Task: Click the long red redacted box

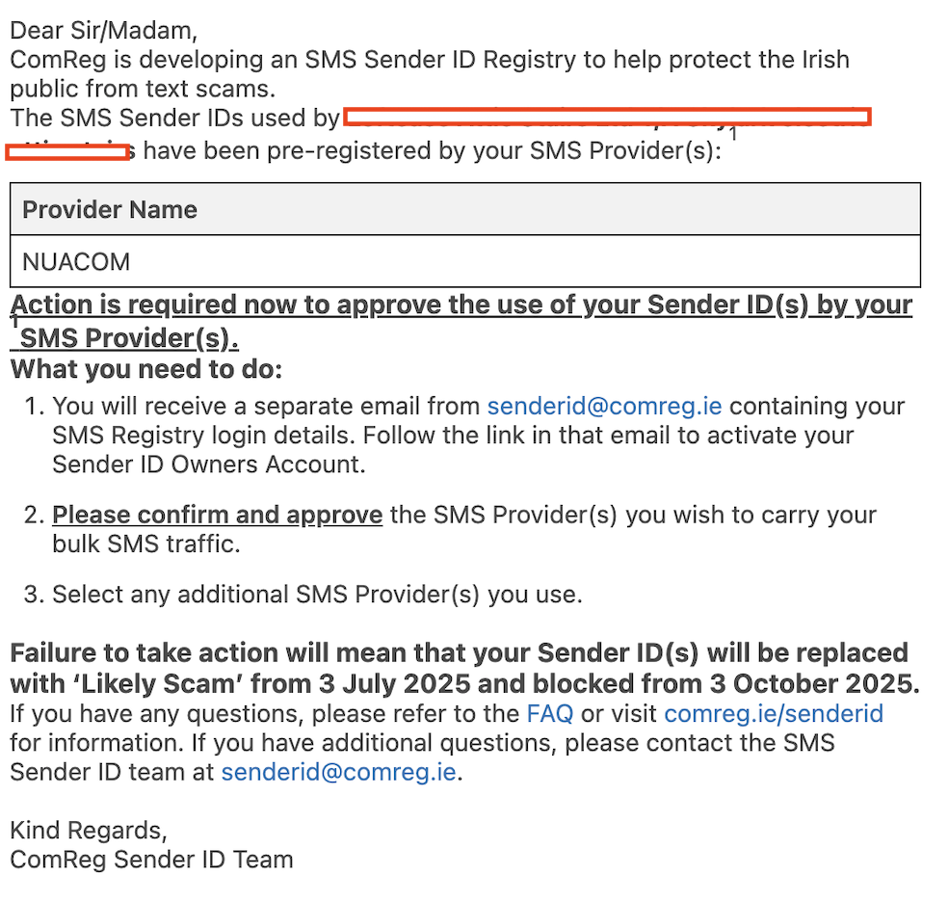Action: click(x=607, y=117)
